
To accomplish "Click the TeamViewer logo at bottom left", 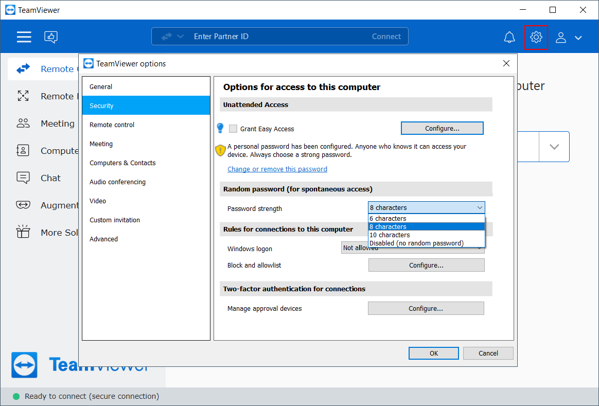I will 24,365.
